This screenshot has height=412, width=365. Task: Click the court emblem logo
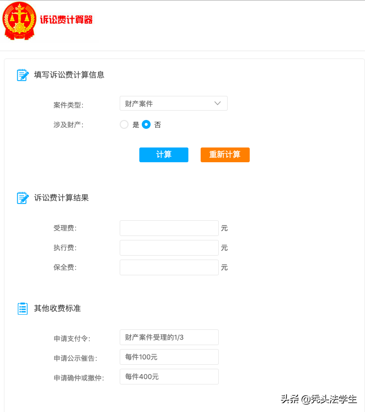point(20,21)
